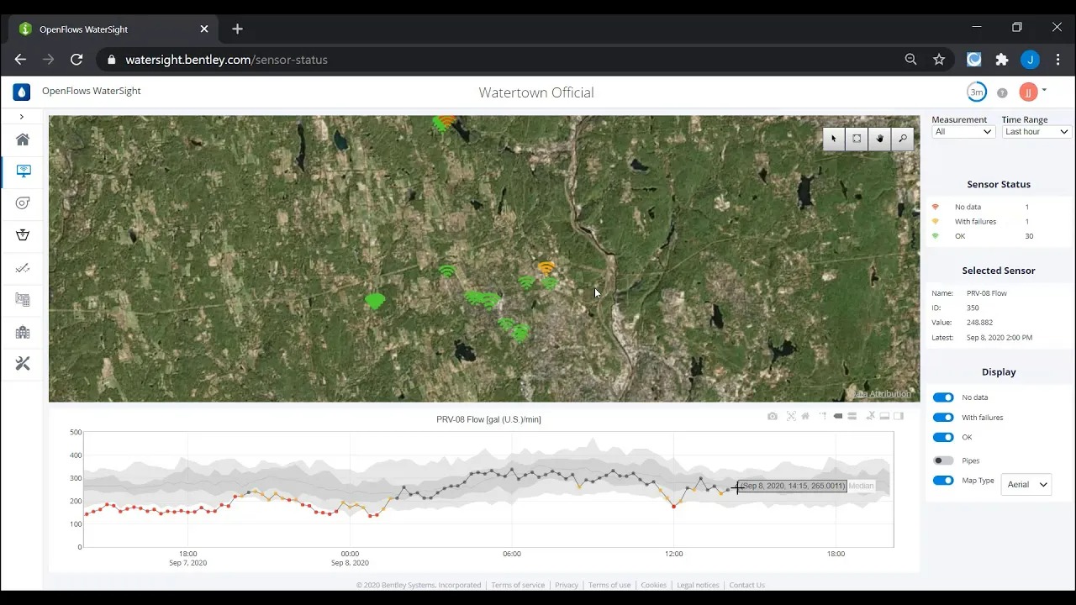Toggle chart spike lines icon
Viewport: 1076px width, 605px height.
pyautogui.click(x=823, y=416)
